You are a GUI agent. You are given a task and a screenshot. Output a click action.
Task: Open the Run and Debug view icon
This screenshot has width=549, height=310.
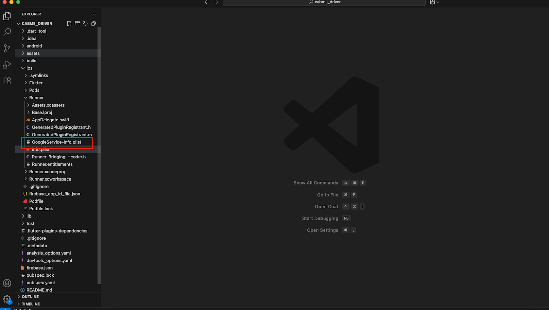pyautogui.click(x=7, y=64)
